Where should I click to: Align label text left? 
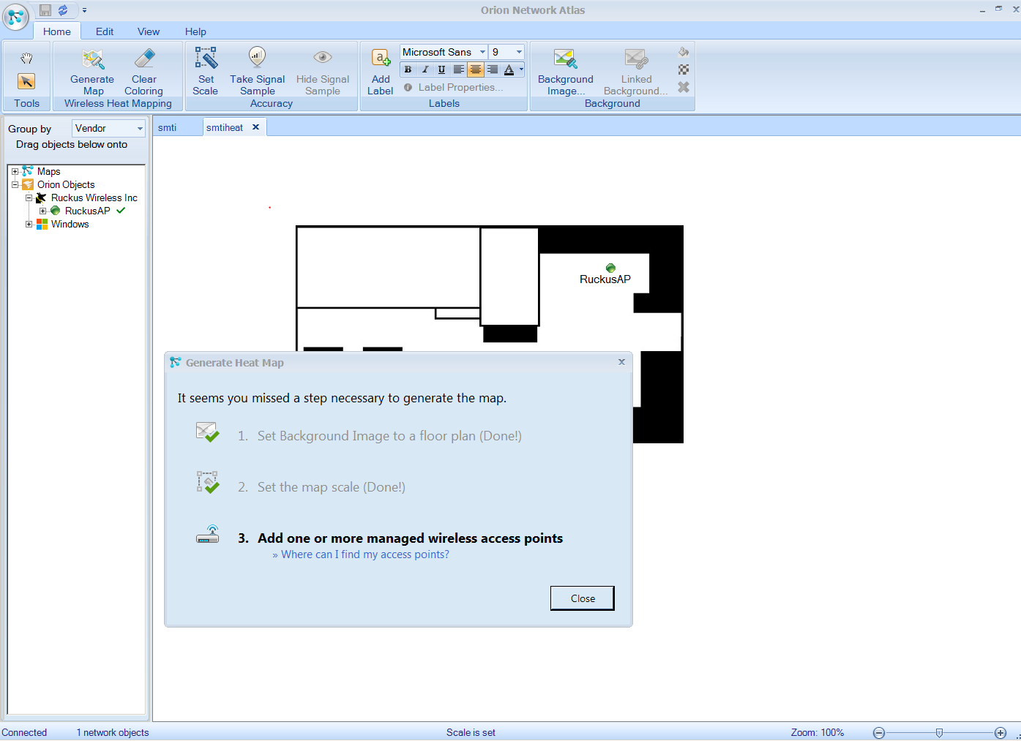coord(458,69)
